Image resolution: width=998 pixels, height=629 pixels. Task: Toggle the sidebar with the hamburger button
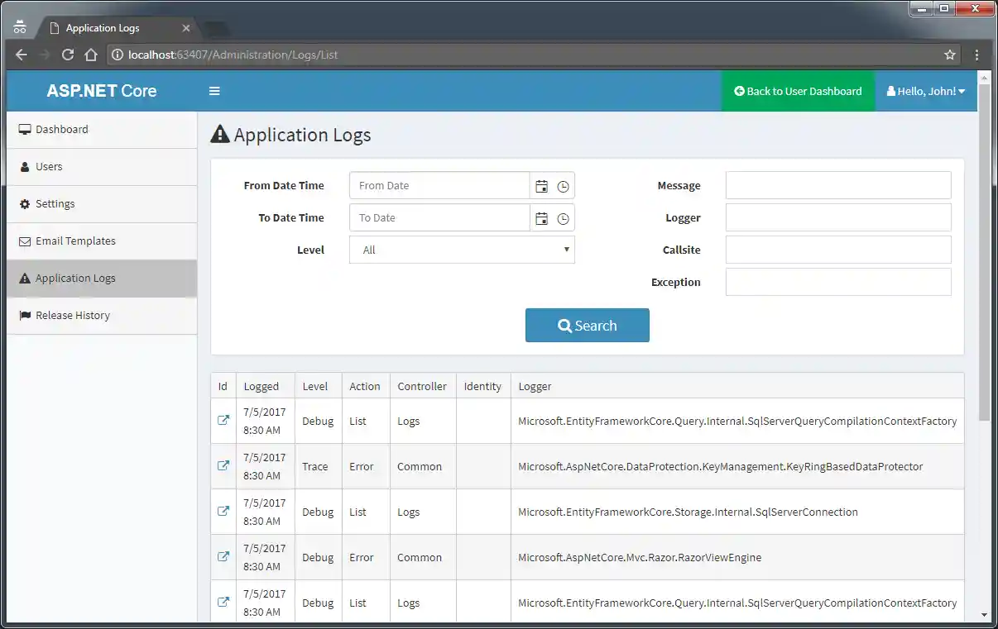point(214,91)
